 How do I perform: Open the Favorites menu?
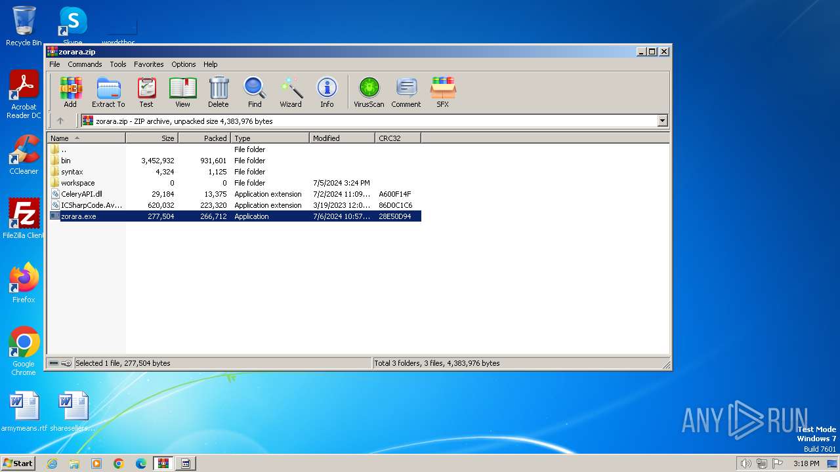(x=149, y=64)
